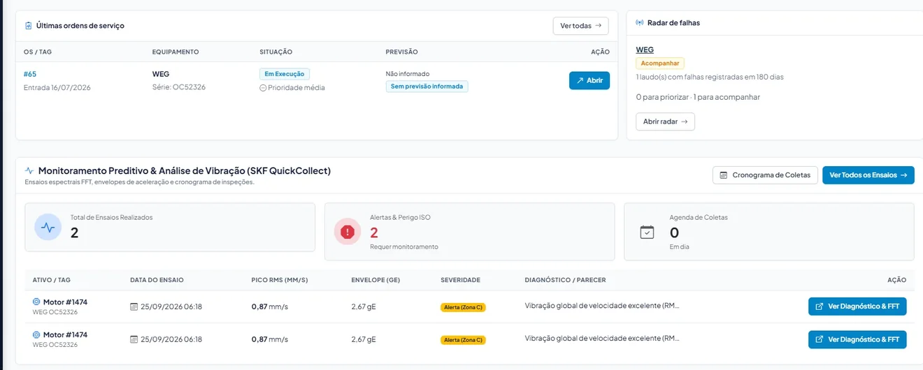Click the pulse icon beside Monitoramento Preditivo heading
The image size is (923, 370).
[29, 170]
